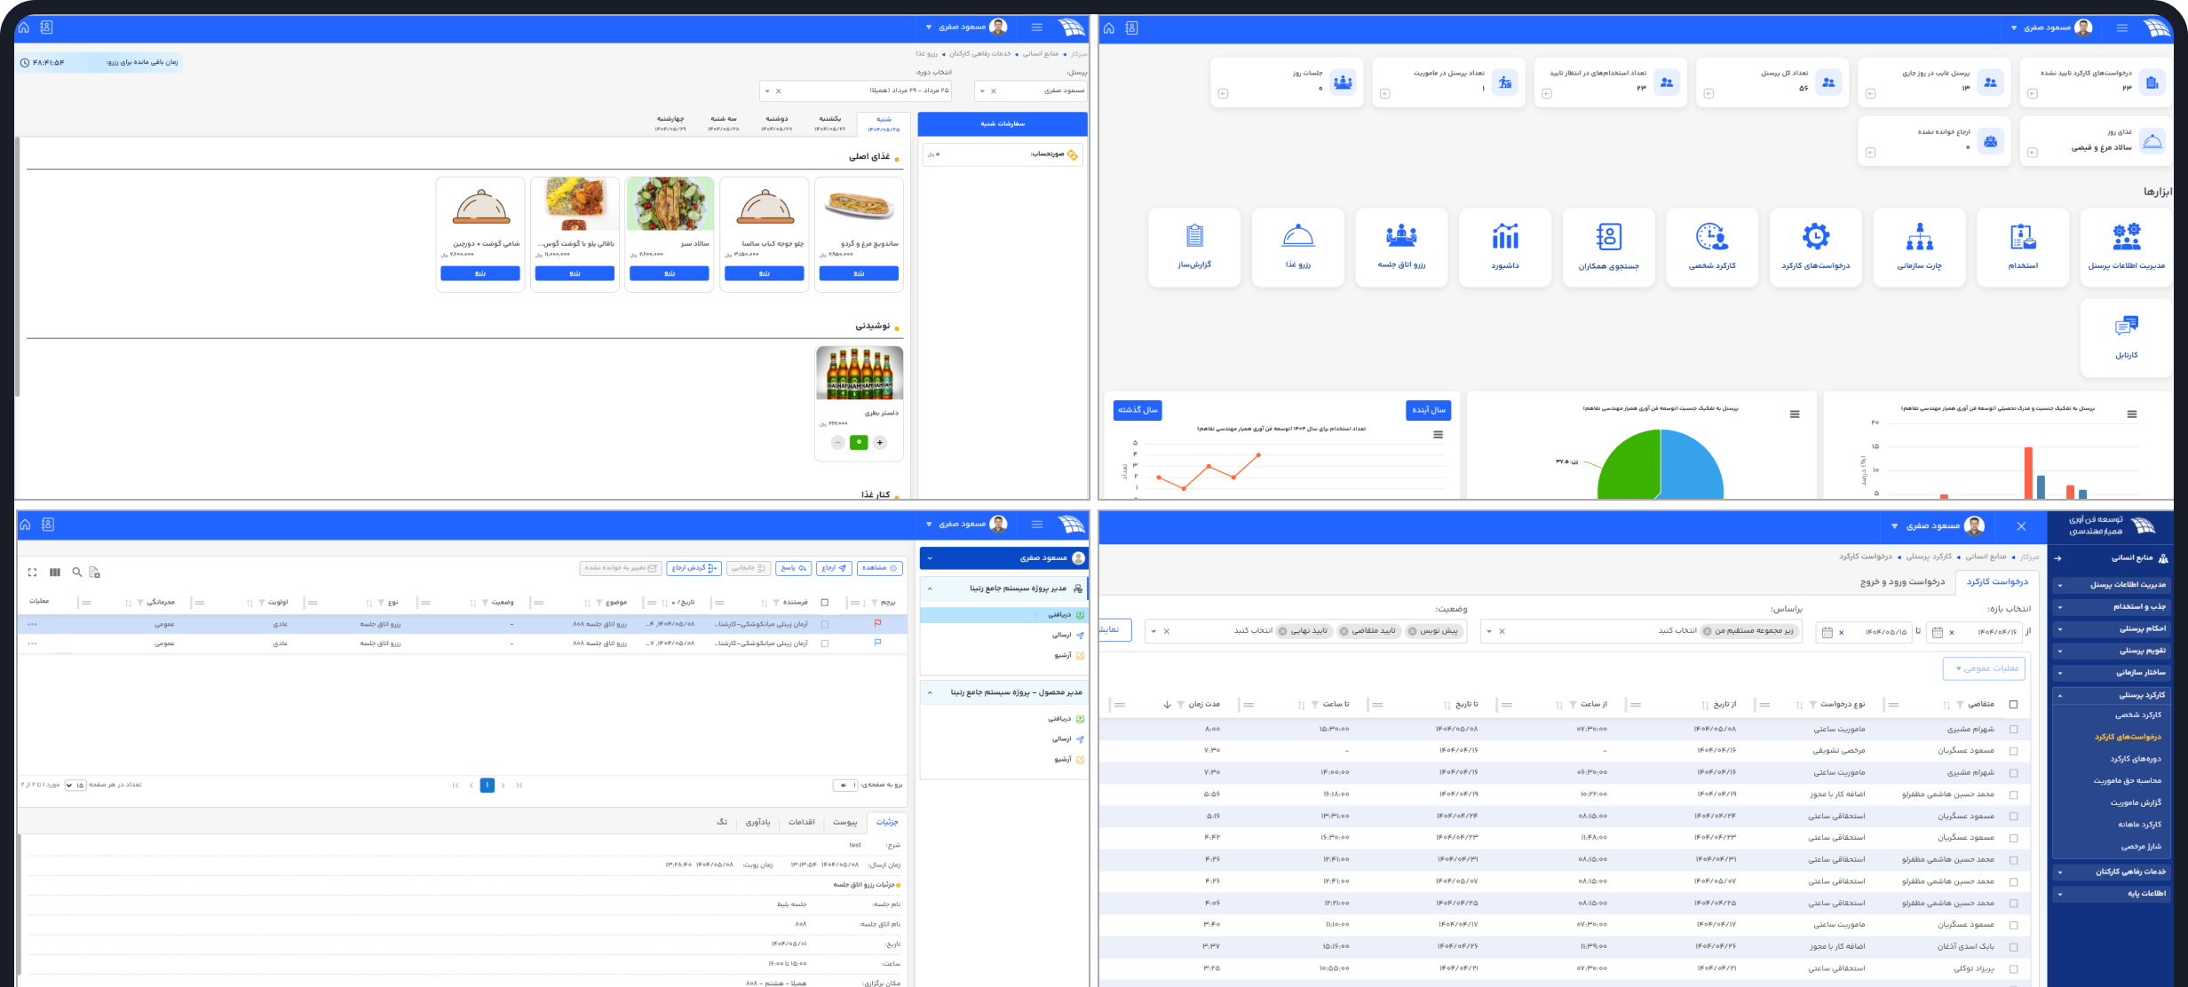The image size is (2188, 987).
Task: Increase the دلستر بطری quantity with the plus button
Action: point(879,443)
